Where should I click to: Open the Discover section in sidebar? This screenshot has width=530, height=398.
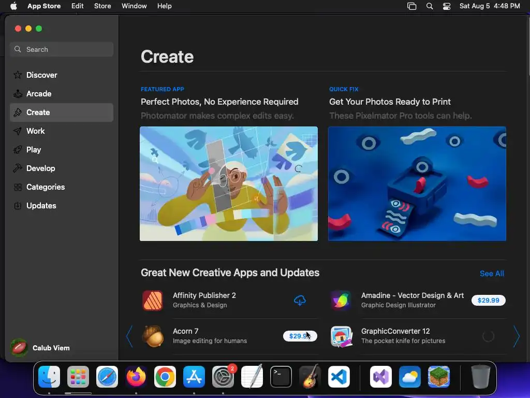coord(62,75)
